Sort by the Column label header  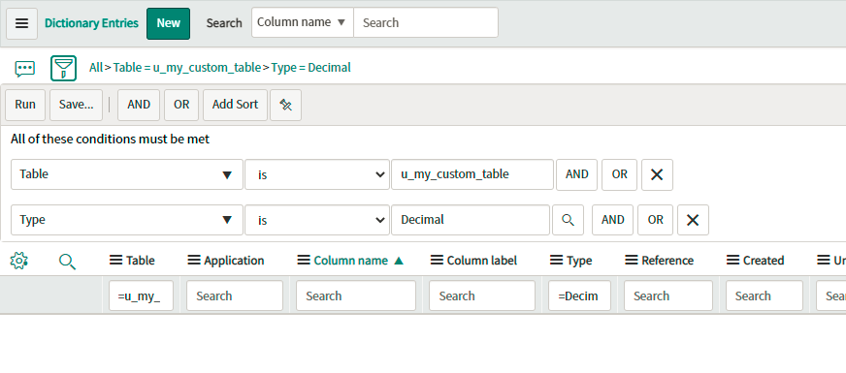tap(482, 261)
